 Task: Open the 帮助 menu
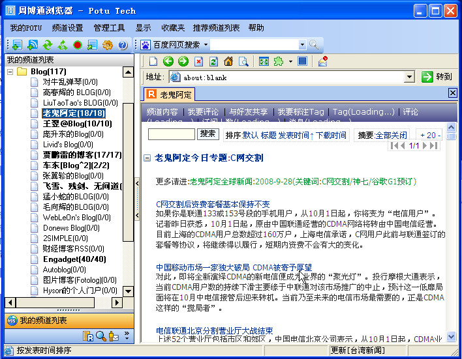(256, 28)
